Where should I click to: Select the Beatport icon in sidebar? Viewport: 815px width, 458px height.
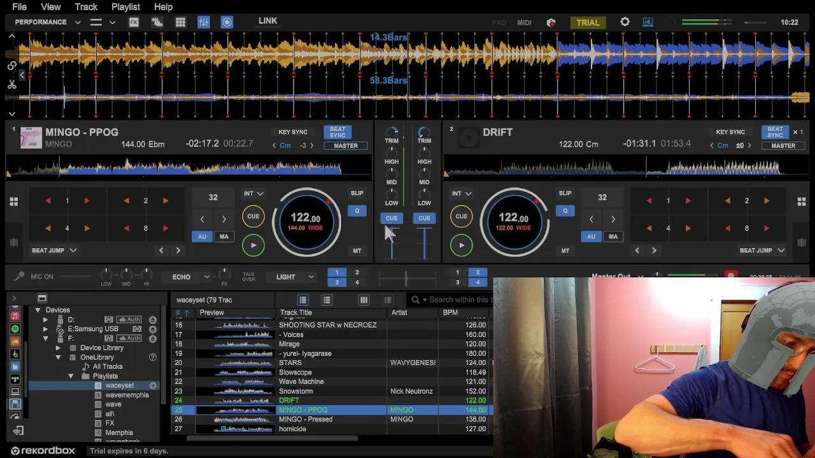tap(15, 354)
